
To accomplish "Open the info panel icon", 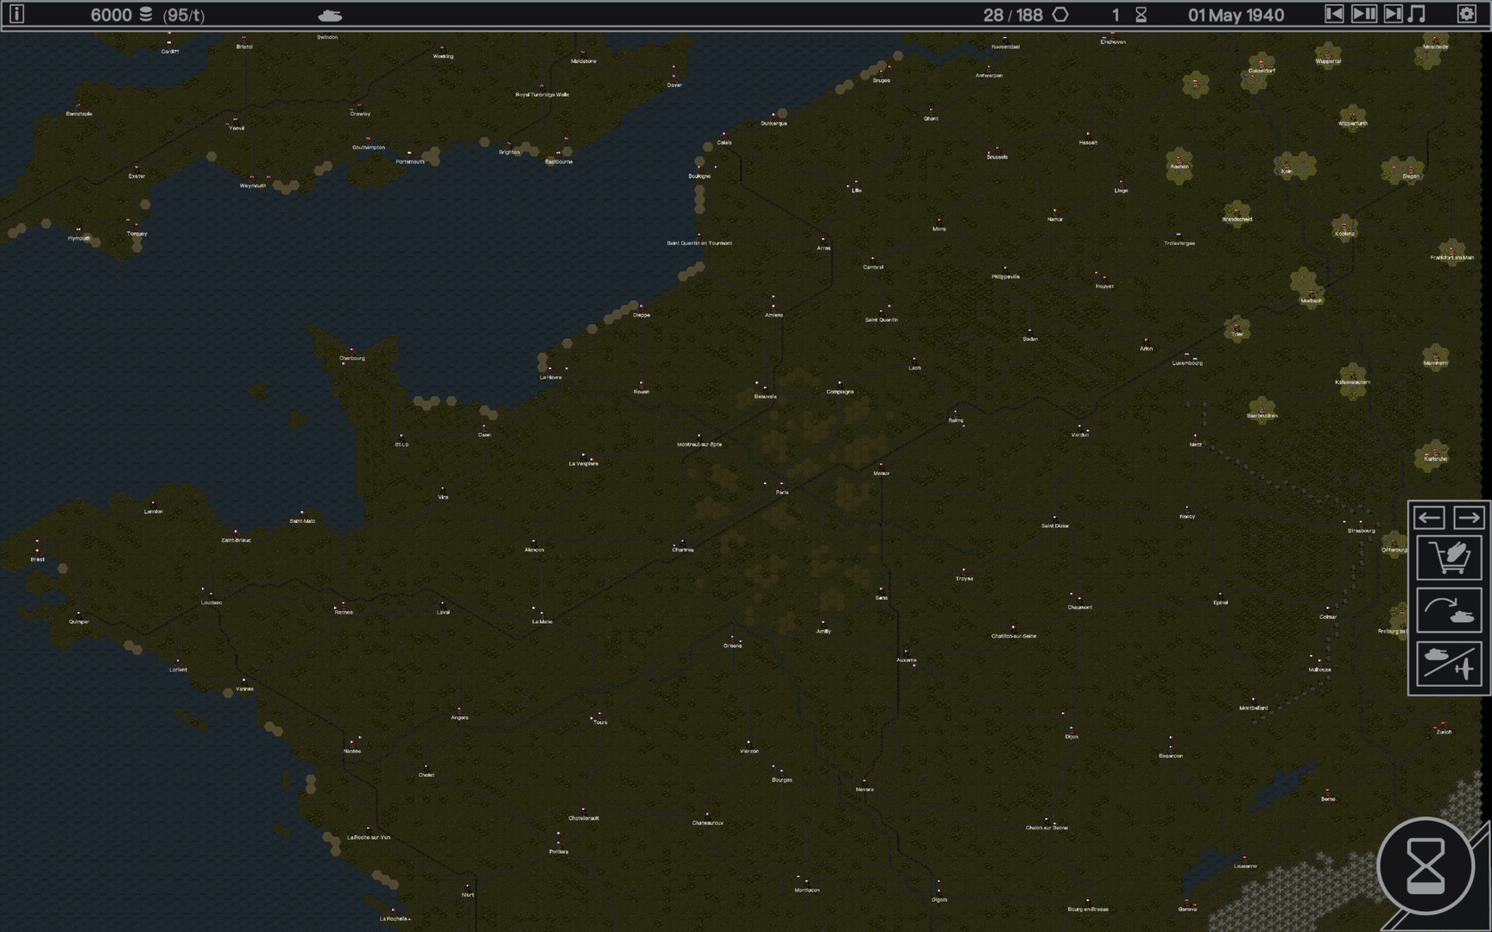I will pos(16,14).
